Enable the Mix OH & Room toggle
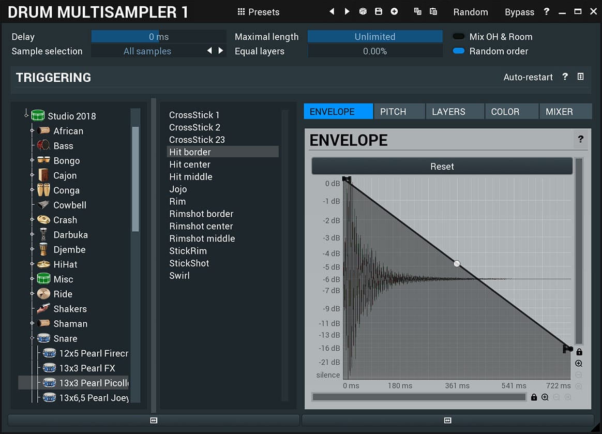Image resolution: width=602 pixels, height=434 pixels. click(458, 37)
